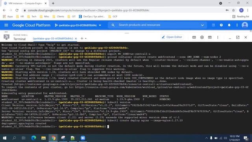
Task: Click the Cloud Shell activate icon in header
Action: pyautogui.click(x=213, y=25)
